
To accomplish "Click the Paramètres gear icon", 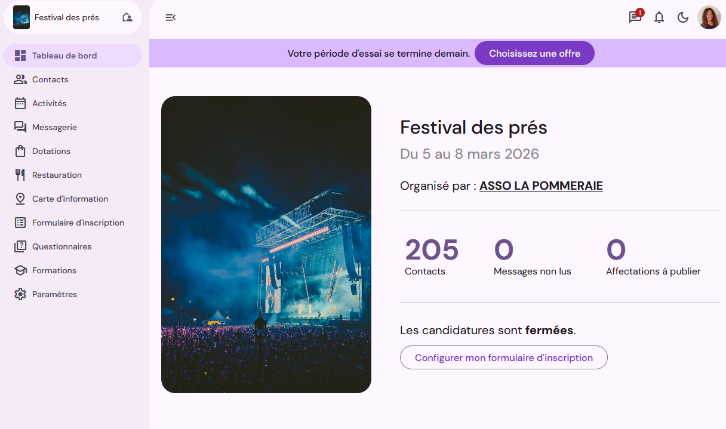I will [20, 294].
